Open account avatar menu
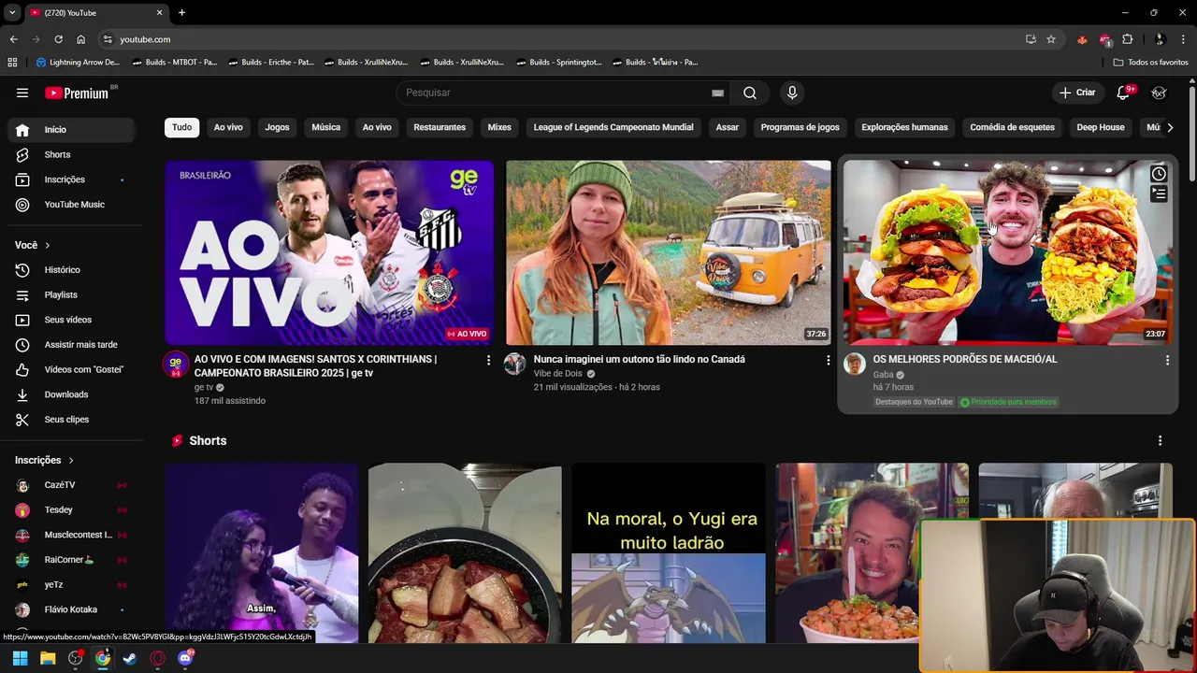The width and height of the screenshot is (1197, 673). coord(1159,93)
